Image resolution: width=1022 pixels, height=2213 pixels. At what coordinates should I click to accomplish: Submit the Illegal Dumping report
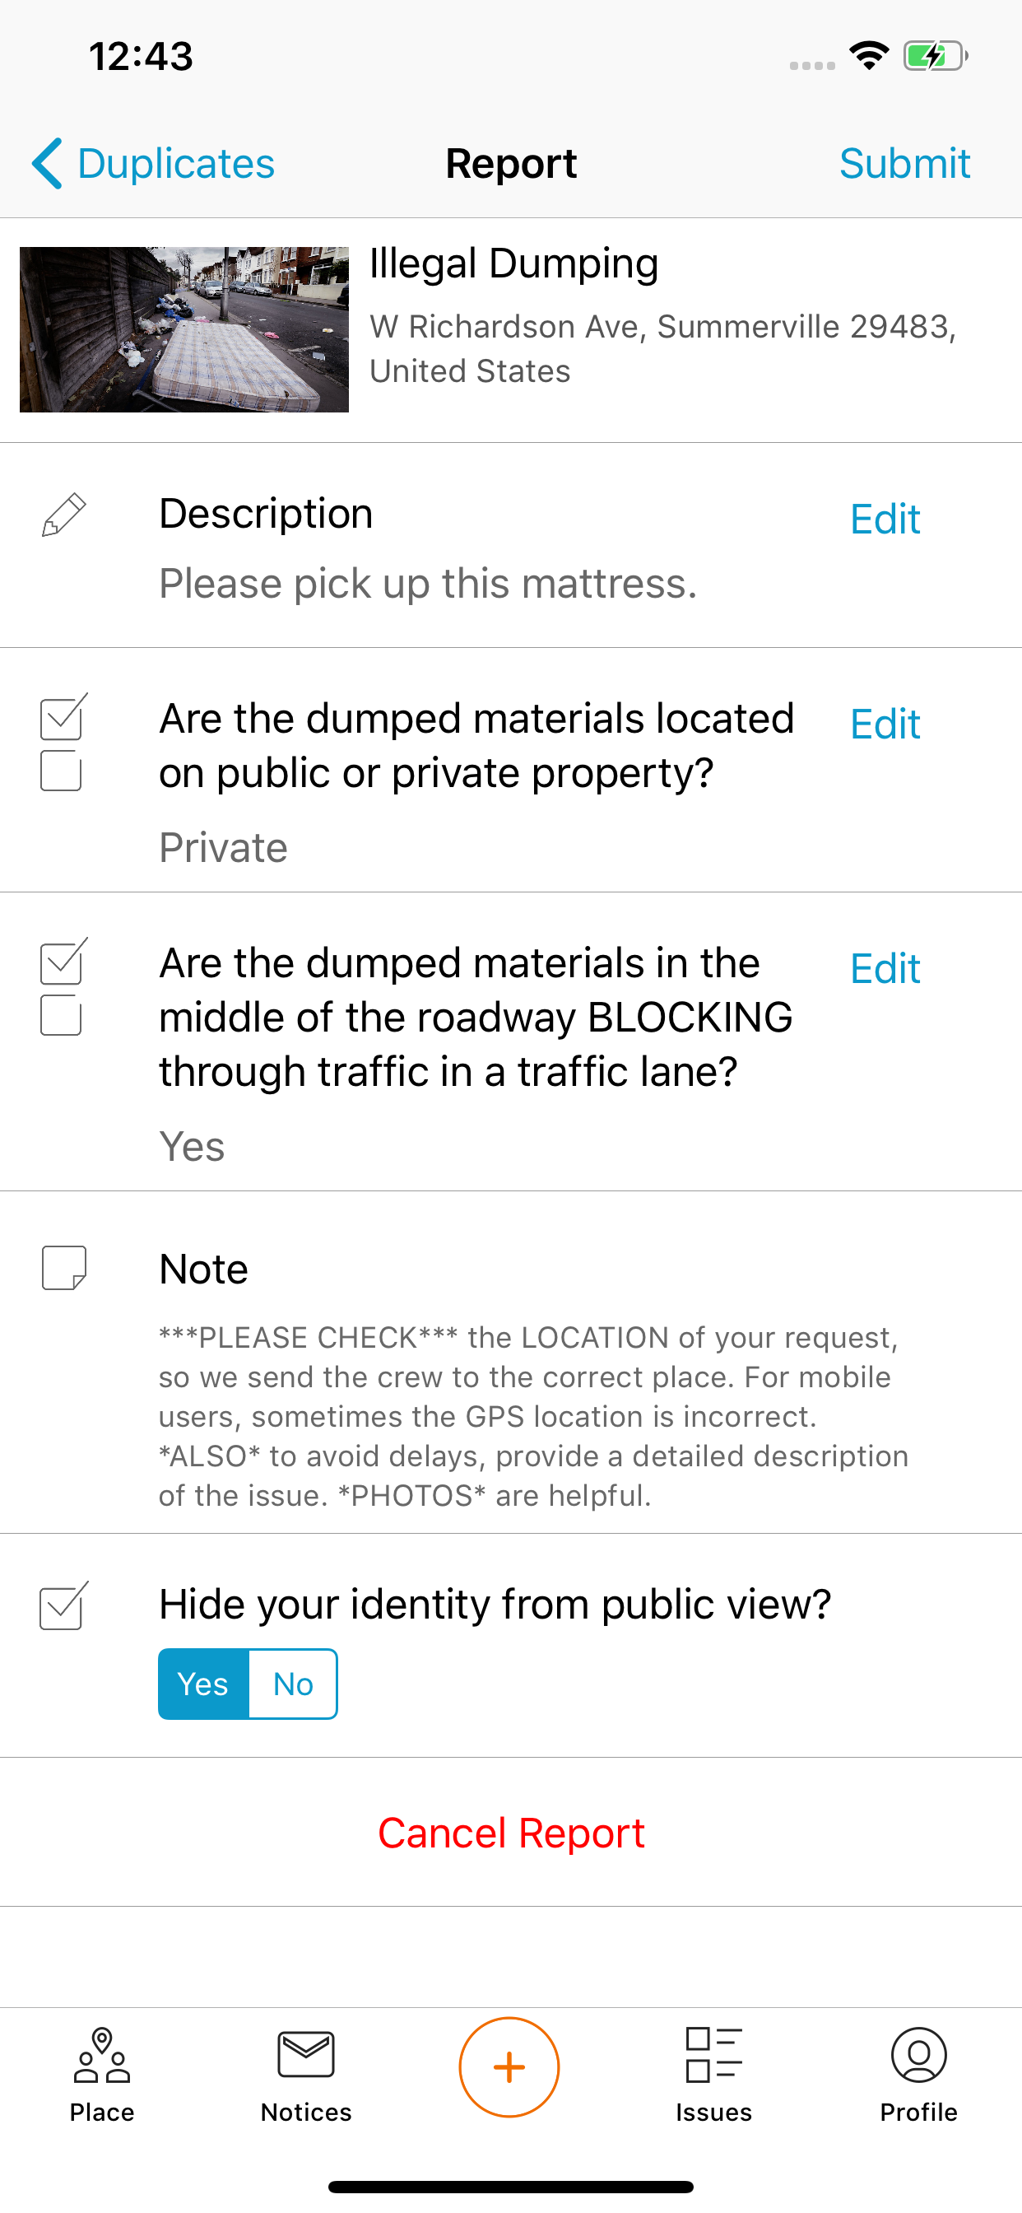904,163
